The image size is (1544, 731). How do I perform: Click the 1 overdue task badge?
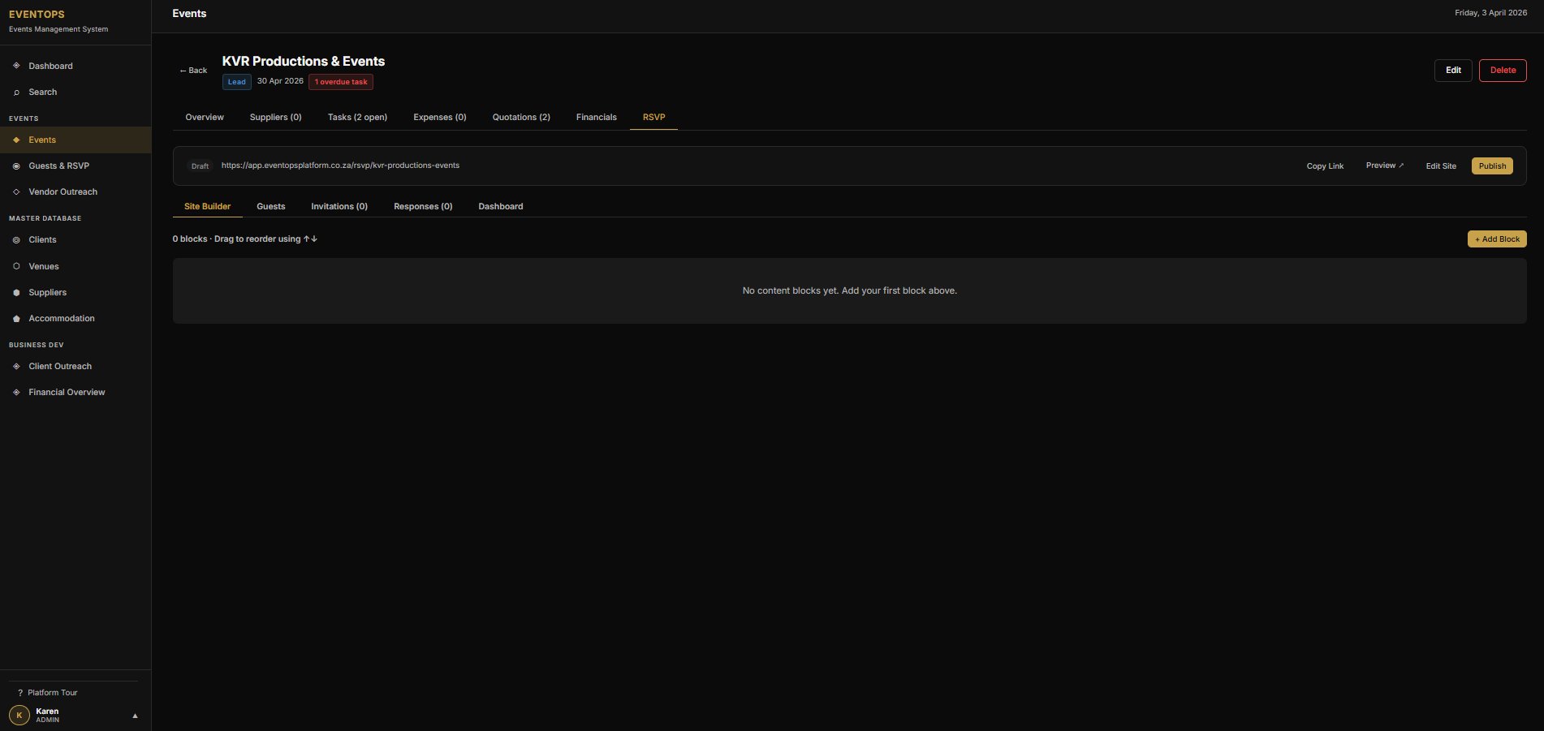pyautogui.click(x=341, y=82)
